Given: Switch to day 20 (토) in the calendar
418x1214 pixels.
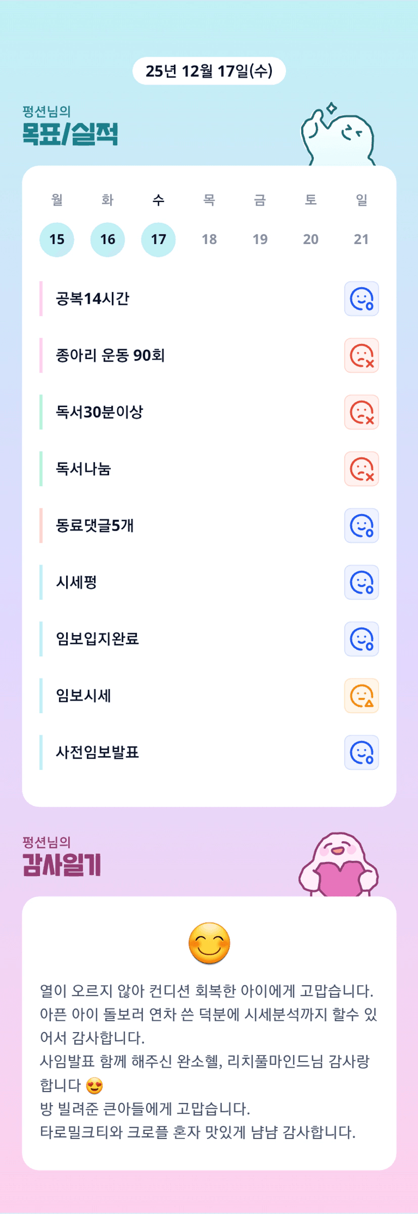Looking at the screenshot, I should pos(311,240).
